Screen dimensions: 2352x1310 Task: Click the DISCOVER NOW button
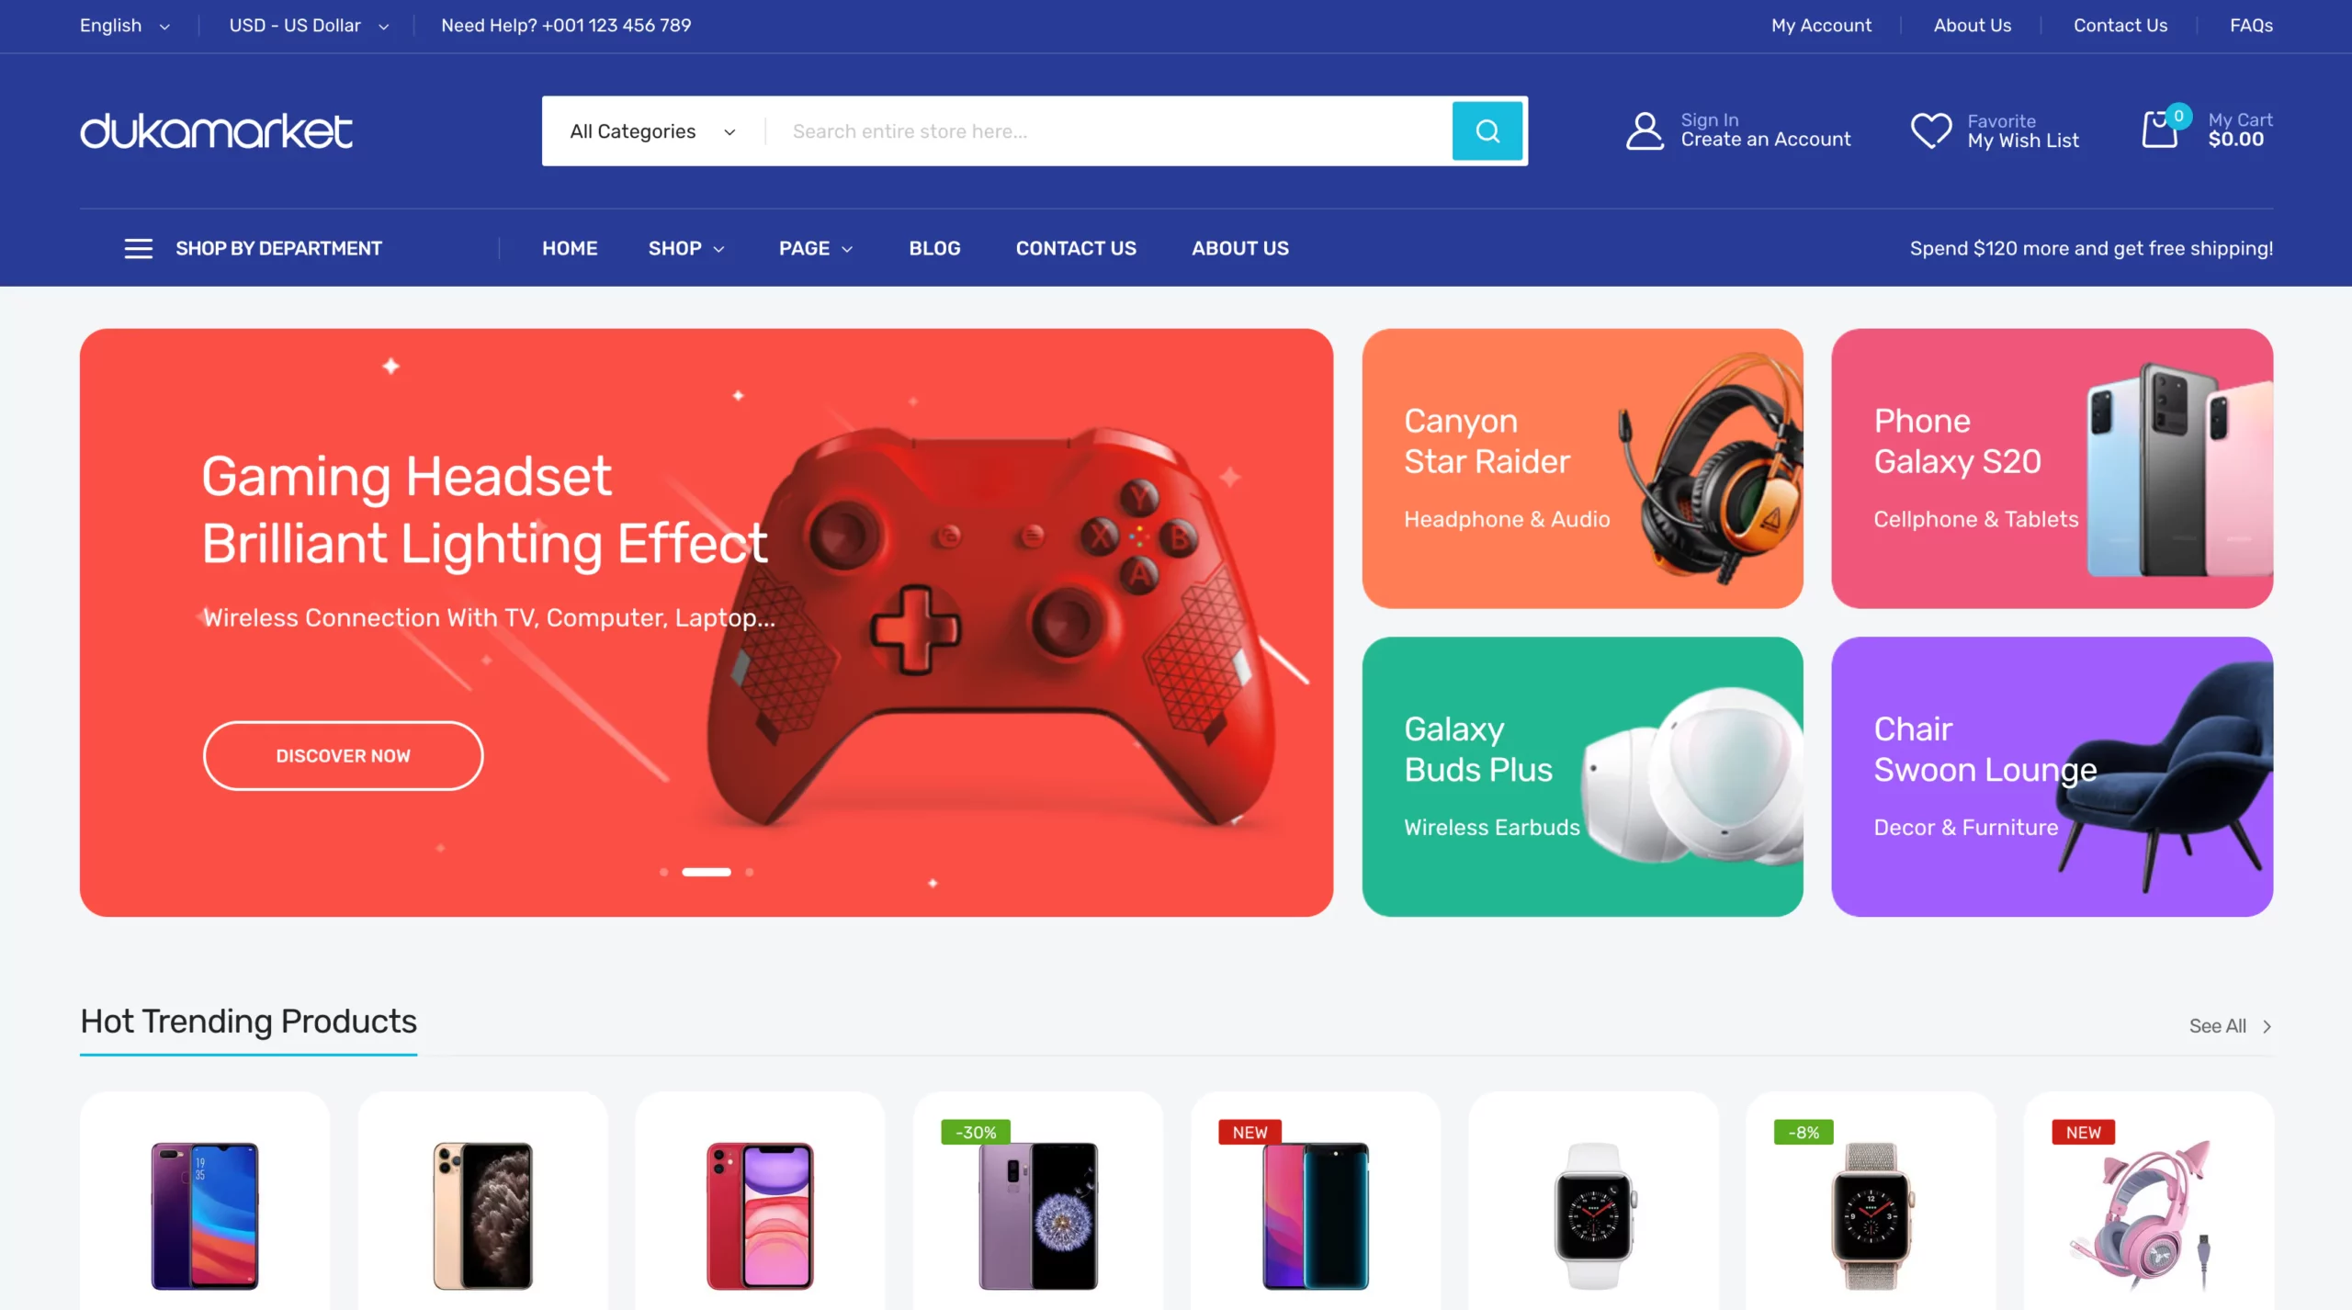[344, 755]
